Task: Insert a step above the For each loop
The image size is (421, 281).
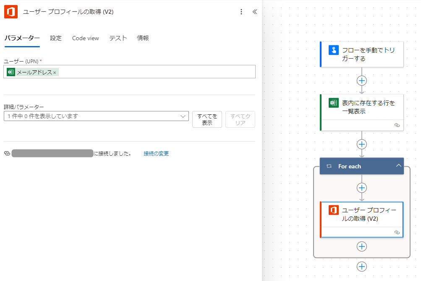Action: pos(362,144)
